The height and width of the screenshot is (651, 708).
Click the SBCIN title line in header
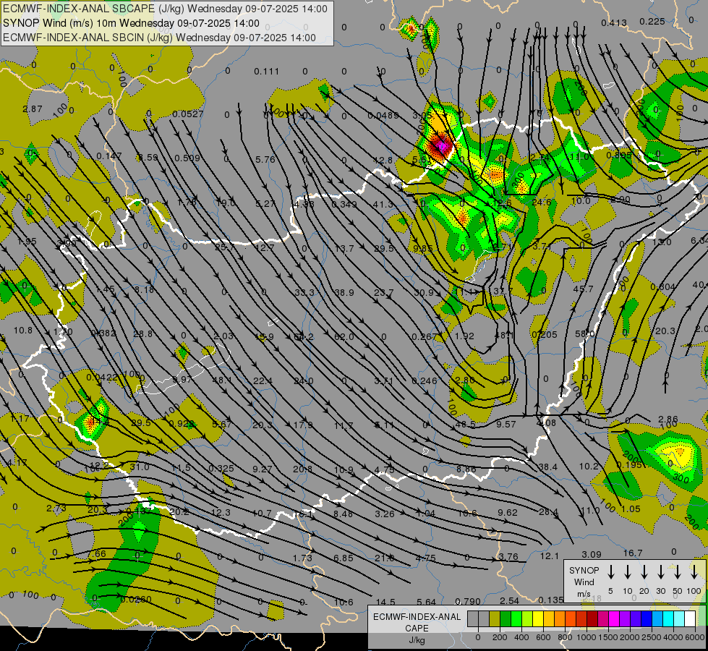(159, 38)
